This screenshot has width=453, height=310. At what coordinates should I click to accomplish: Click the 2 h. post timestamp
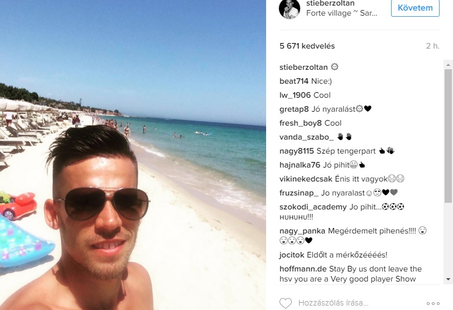(432, 46)
